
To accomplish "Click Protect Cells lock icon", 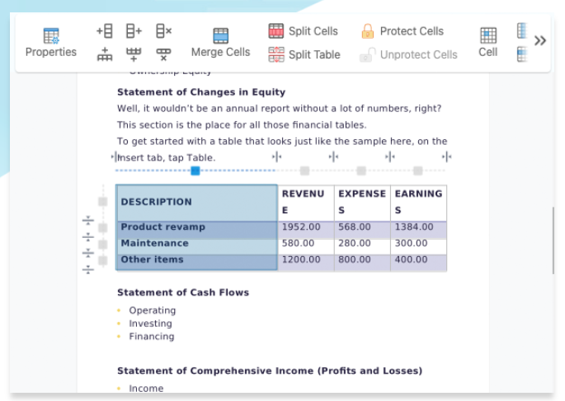I will [367, 31].
